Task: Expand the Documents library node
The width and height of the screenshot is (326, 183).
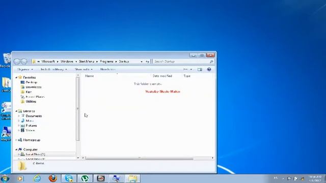Action: click(x=19, y=116)
